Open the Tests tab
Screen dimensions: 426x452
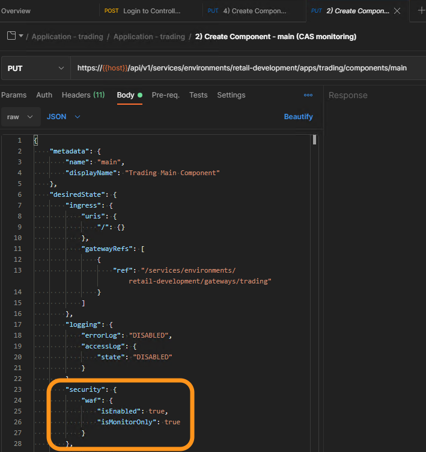pyautogui.click(x=198, y=95)
